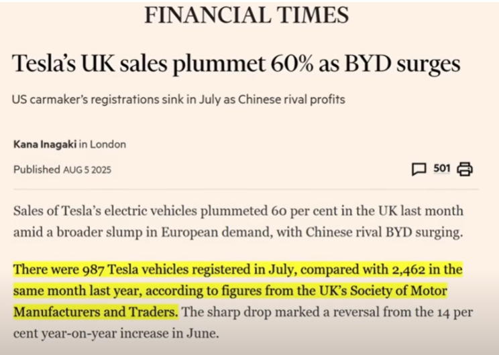This screenshot has width=499, height=355.
Task: Click the subheading about US carmaker's registrations
Action: pyautogui.click(x=179, y=99)
